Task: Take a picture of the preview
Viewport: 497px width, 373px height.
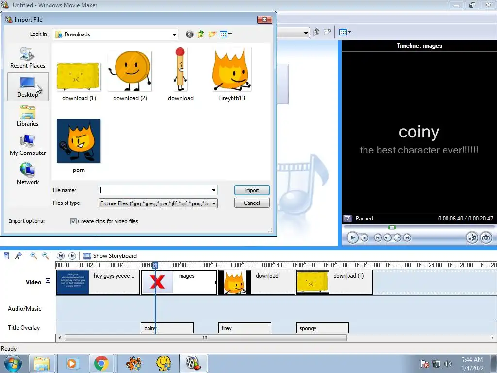Action: coord(486,237)
